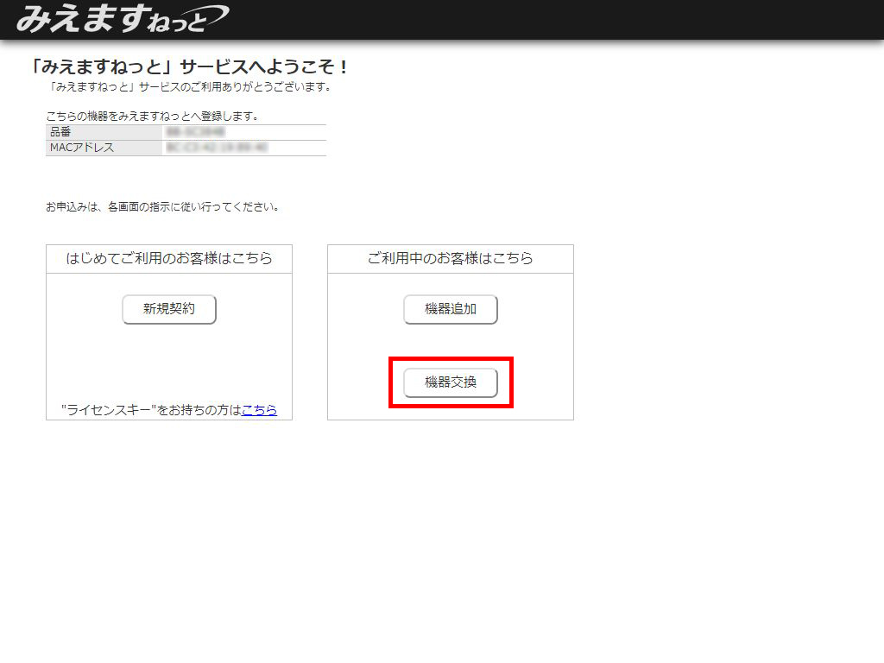Click the 品番 label cell
Image resolution: width=884 pixels, height=663 pixels.
pyautogui.click(x=104, y=132)
